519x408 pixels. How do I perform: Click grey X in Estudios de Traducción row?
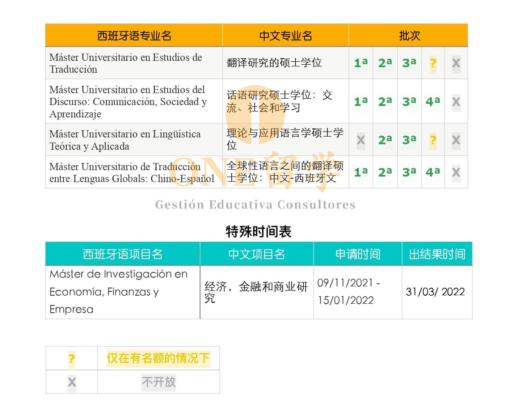pyautogui.click(x=456, y=63)
